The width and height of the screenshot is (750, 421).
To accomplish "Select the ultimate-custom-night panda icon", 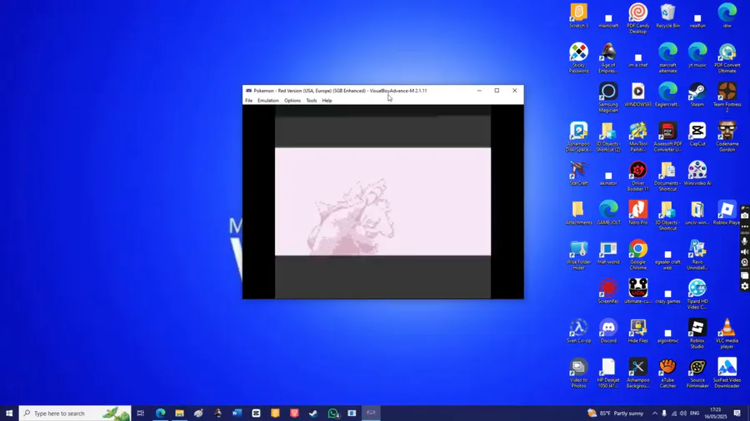I will click(x=638, y=292).
